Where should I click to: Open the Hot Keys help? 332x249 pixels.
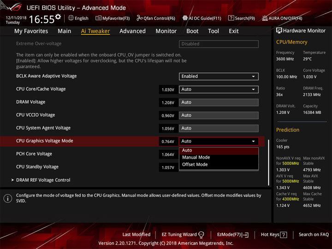(274, 235)
